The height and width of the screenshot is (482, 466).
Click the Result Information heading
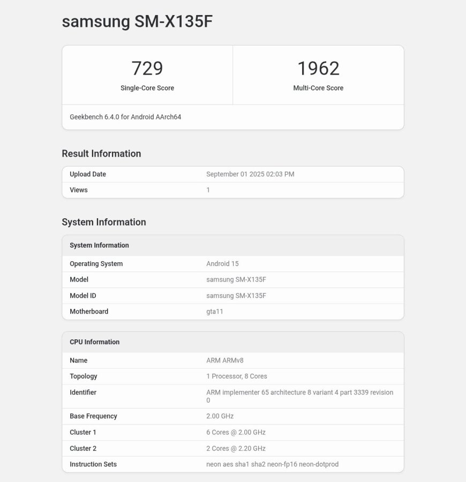(101, 153)
